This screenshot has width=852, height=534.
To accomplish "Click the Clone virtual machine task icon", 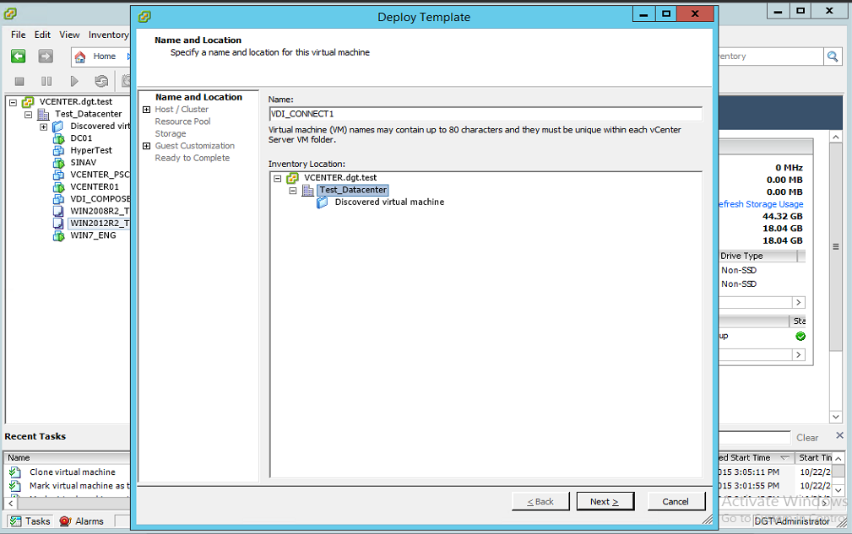I will (x=15, y=472).
